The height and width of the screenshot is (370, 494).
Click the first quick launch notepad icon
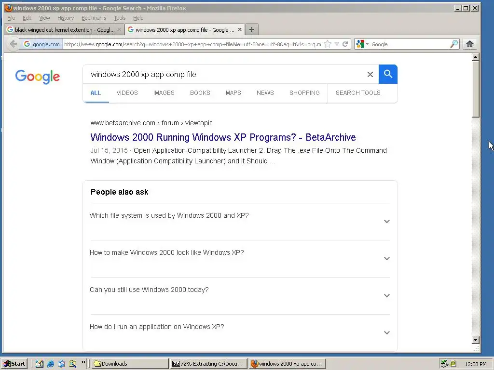coord(40,364)
